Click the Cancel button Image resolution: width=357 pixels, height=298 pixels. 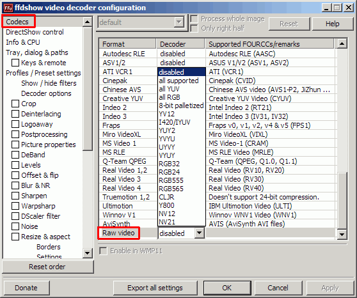(x=278, y=288)
